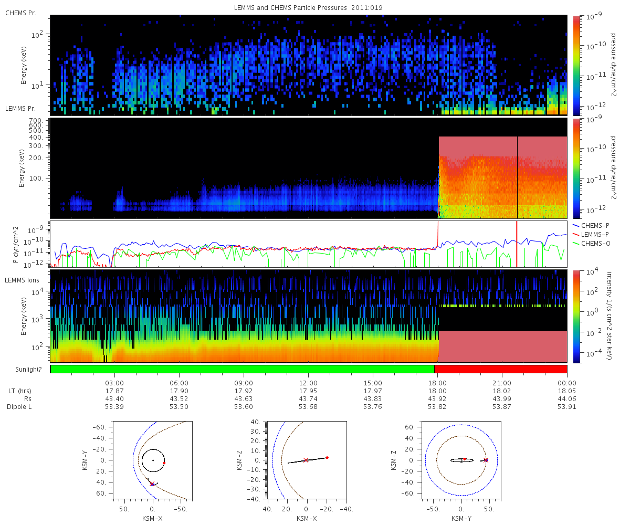The width and height of the screenshot is (630, 525).
Task: Click the 'LEMMS Ions' panel label
Action: pyautogui.click(x=22, y=281)
